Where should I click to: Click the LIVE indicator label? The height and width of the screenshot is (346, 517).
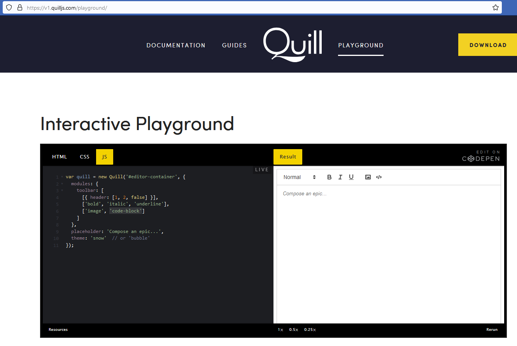coord(262,170)
